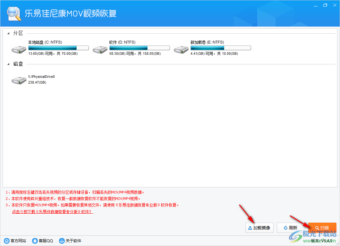This screenshot has height=246, width=340.
Task: Select the 新加载卷 (E: NTFS) label
Action: click(207, 42)
